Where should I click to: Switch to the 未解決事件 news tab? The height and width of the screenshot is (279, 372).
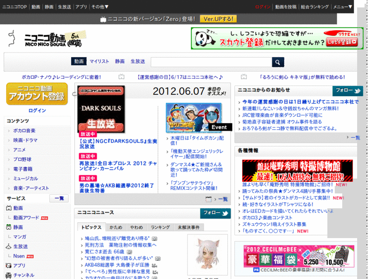(189, 227)
